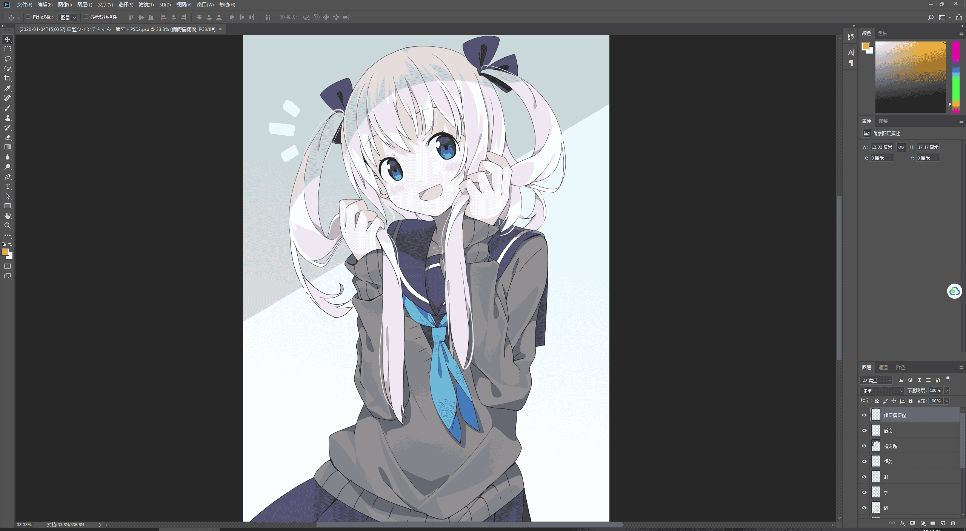The height and width of the screenshot is (531, 966).
Task: Open the 窗口(W) menu
Action: (205, 5)
